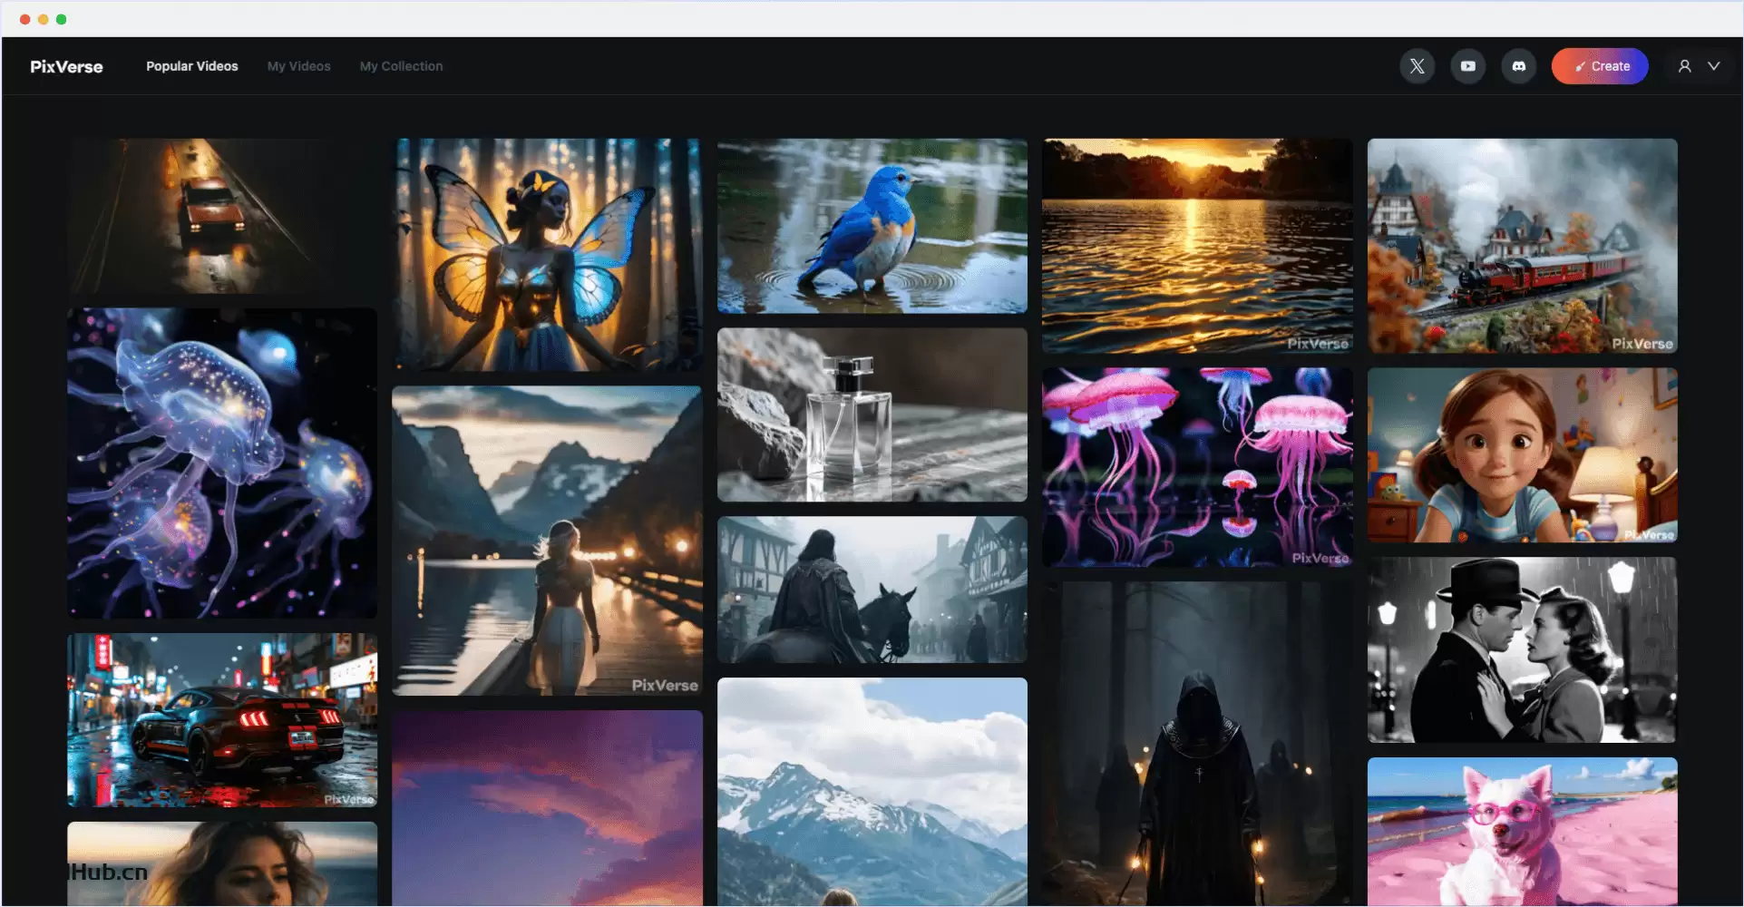1744x907 pixels.
Task: Open the white dog with pink glasses video
Action: pyautogui.click(x=1523, y=833)
